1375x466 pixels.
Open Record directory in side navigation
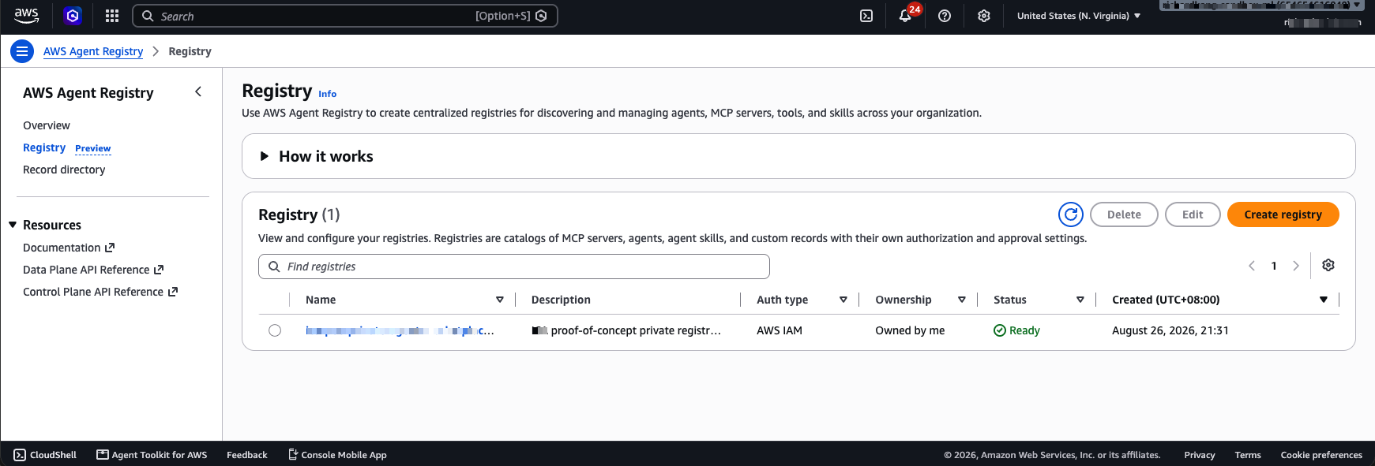(64, 170)
